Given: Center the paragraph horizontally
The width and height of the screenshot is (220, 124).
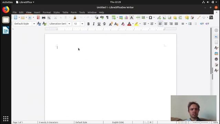Looking at the screenshot, I should tap(166, 24).
